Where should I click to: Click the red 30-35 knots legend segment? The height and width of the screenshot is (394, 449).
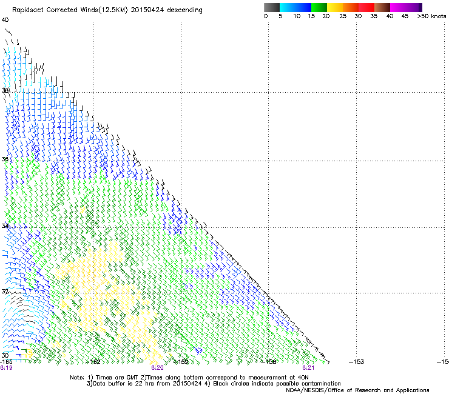(x=366, y=7)
